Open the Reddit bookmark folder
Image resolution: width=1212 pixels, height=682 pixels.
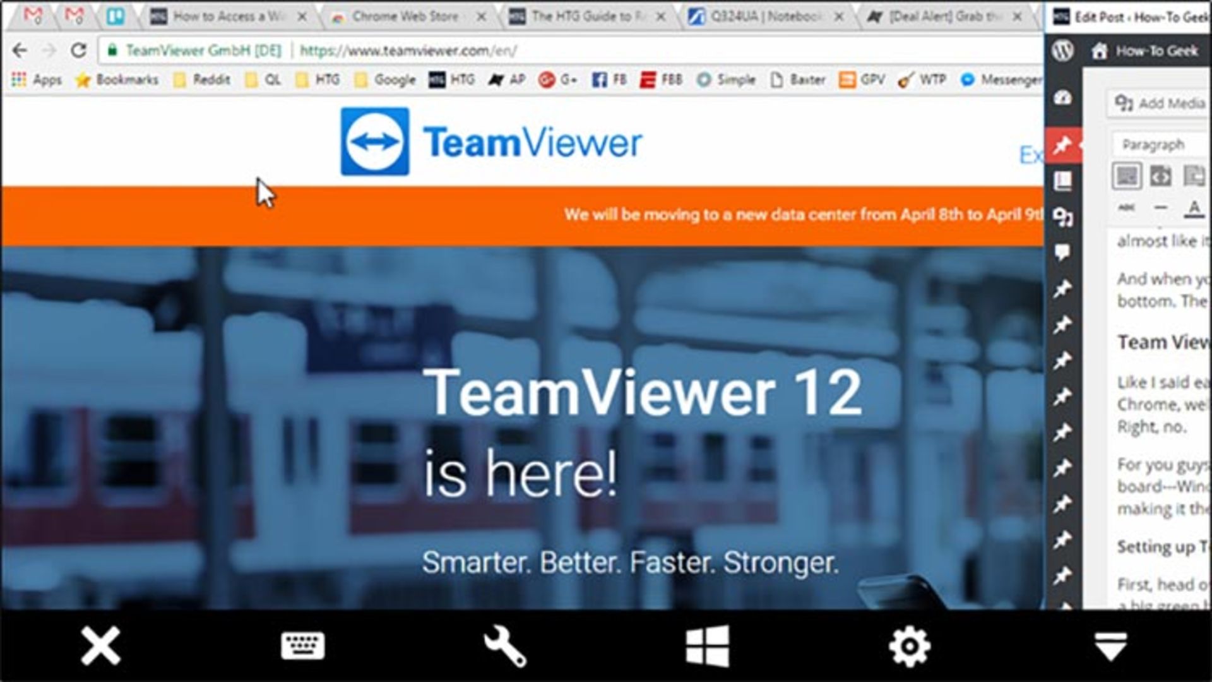(202, 80)
